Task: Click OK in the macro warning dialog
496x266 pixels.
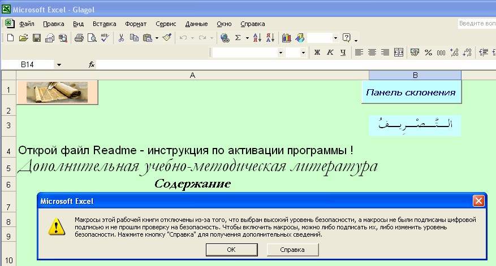Action: (231, 250)
